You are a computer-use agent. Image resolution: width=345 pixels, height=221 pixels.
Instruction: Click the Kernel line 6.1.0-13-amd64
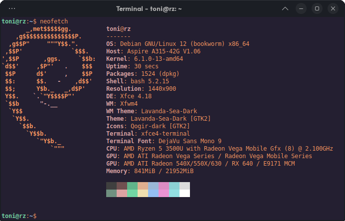145,59
